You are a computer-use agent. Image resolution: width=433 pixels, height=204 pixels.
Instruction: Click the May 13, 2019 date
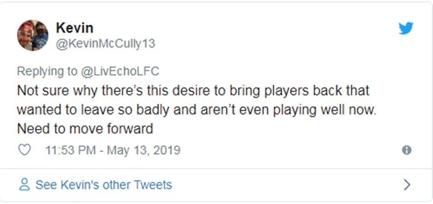143,150
